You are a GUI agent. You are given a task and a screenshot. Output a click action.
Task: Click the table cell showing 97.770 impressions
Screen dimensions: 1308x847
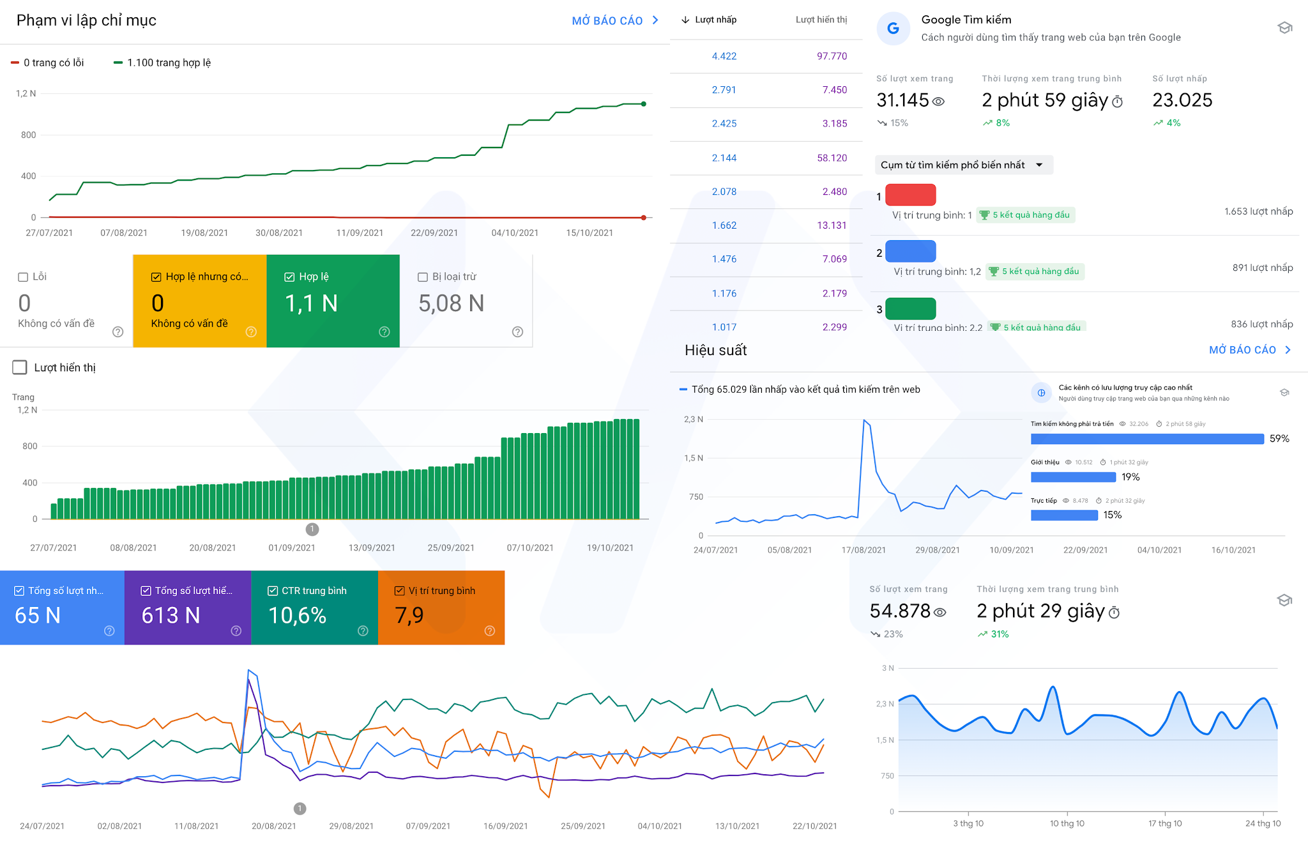[832, 56]
